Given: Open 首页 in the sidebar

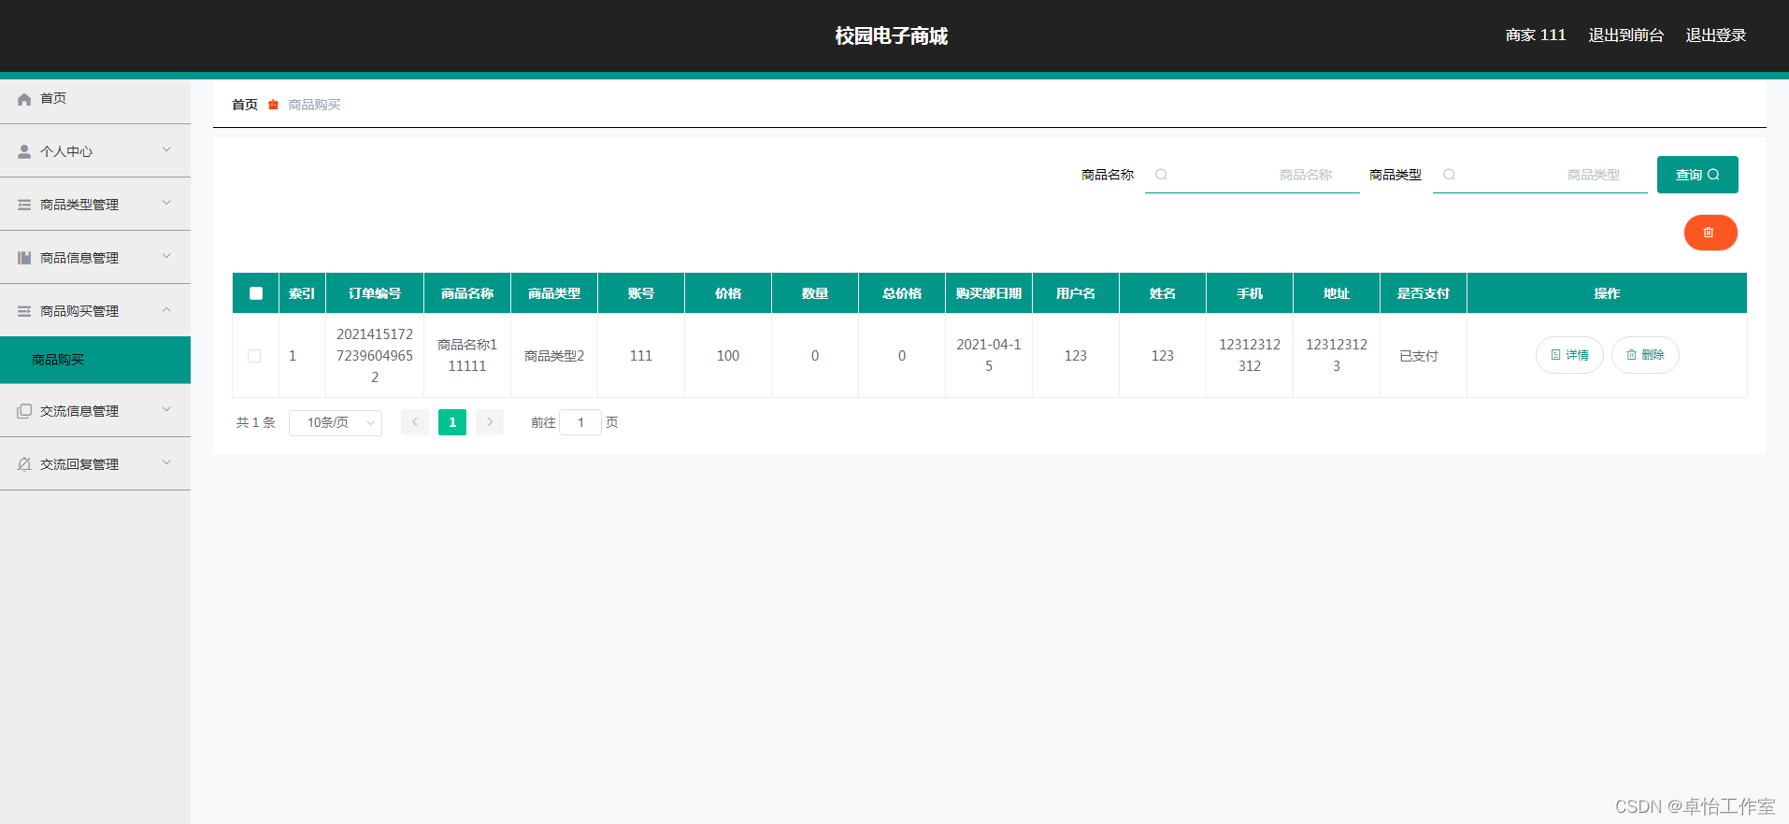Looking at the screenshot, I should (95, 98).
